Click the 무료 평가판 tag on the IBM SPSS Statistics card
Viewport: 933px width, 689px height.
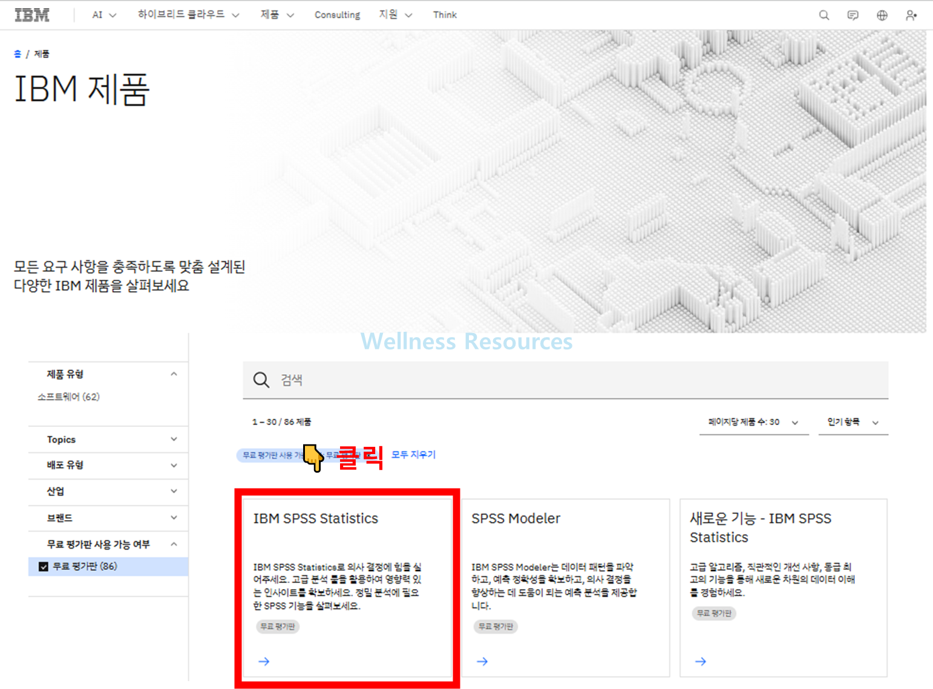pos(277,627)
